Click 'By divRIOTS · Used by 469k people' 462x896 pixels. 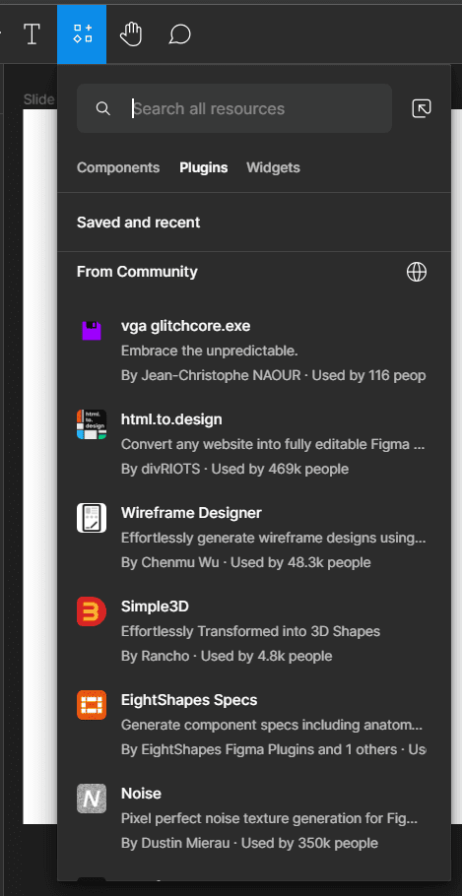coord(235,469)
